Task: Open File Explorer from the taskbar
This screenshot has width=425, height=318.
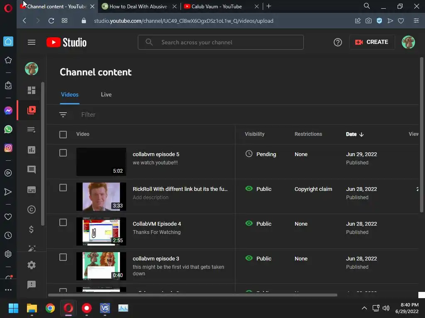Action: (x=32, y=308)
